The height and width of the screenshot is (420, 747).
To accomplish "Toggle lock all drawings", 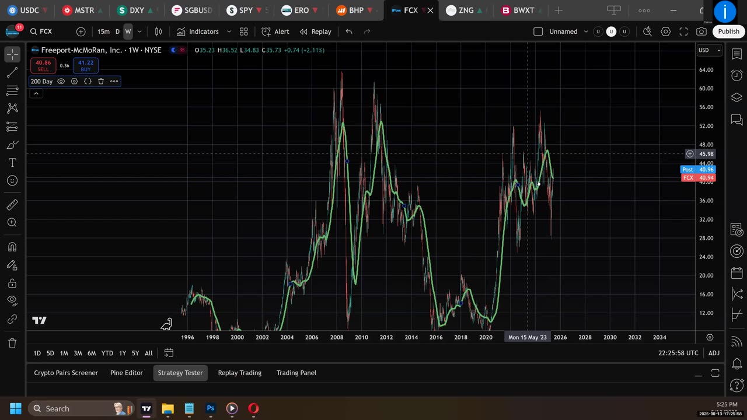I will pos(12,283).
